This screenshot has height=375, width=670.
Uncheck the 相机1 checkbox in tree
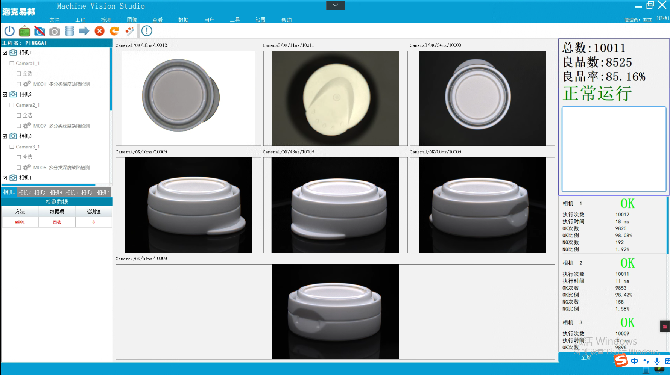[5, 53]
